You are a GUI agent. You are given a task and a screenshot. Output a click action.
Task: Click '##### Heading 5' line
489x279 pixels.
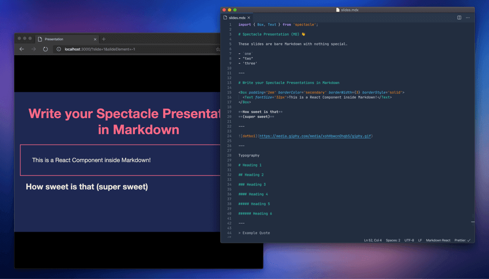click(x=254, y=204)
